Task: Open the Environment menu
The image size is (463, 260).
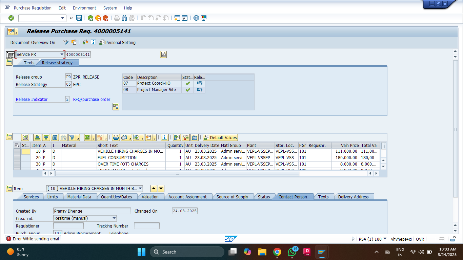Action: (x=84, y=8)
